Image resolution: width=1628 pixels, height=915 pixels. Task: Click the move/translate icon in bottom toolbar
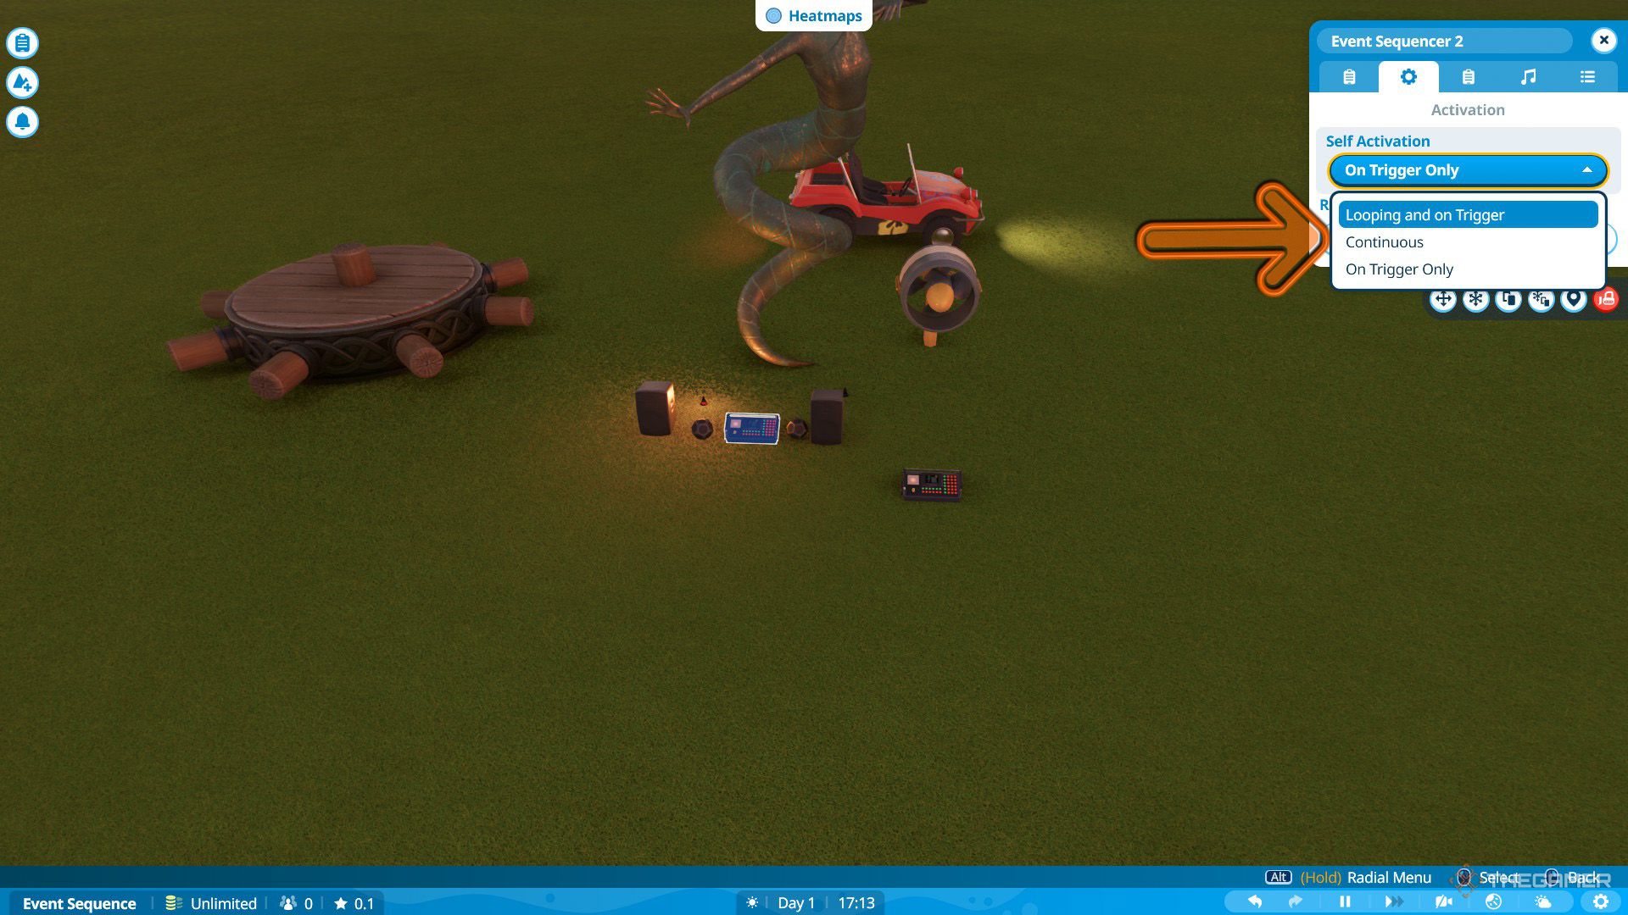coord(1443,298)
